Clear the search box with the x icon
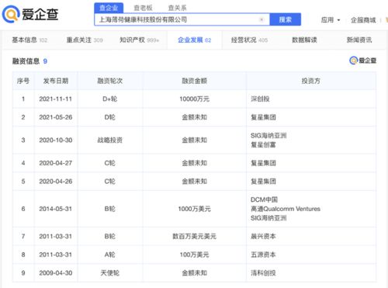Viewport: 388px width, 288px height. pyautogui.click(x=262, y=19)
